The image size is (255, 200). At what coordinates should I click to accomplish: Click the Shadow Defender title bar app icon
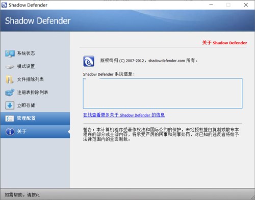4,5
